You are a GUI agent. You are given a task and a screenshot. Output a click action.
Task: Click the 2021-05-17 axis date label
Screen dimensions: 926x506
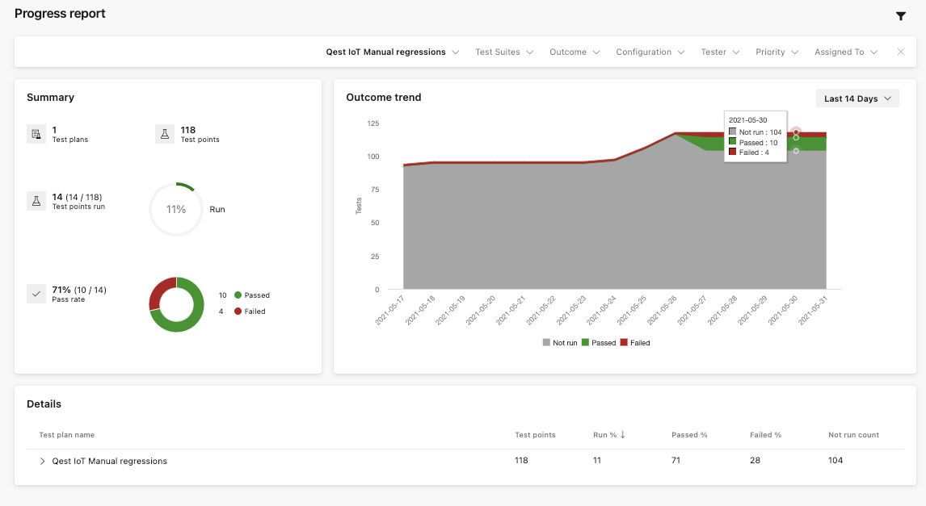(x=389, y=310)
